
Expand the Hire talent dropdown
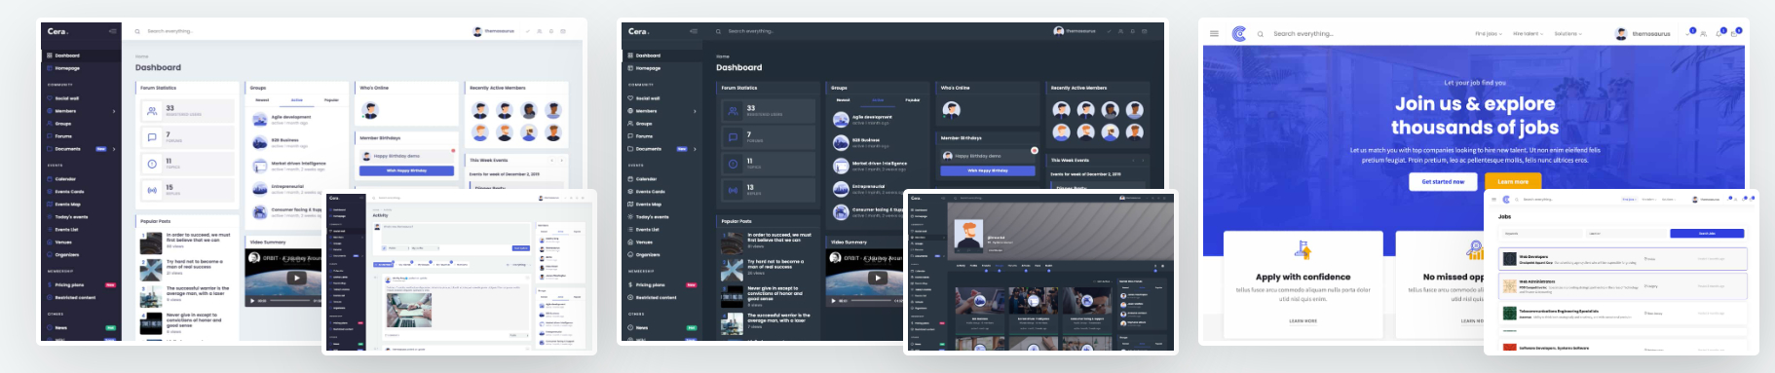coord(1528,34)
